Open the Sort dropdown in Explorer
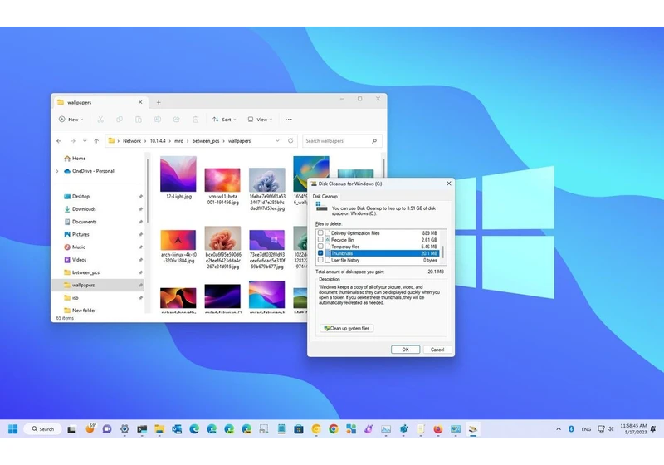The width and height of the screenshot is (664, 465). coord(224,120)
